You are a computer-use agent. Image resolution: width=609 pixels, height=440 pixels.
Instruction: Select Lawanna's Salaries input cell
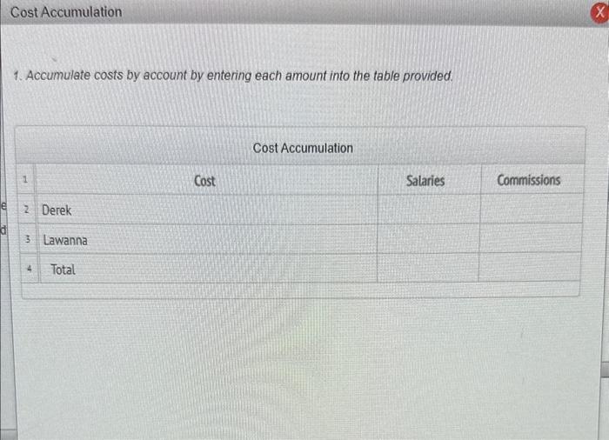click(428, 238)
